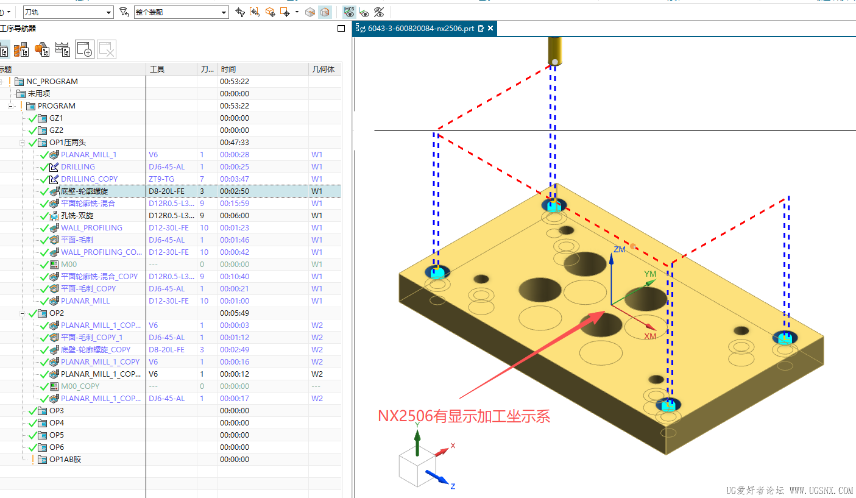Click the 时间 column header
Screen dimensions: 856x498
pyautogui.click(x=228, y=69)
